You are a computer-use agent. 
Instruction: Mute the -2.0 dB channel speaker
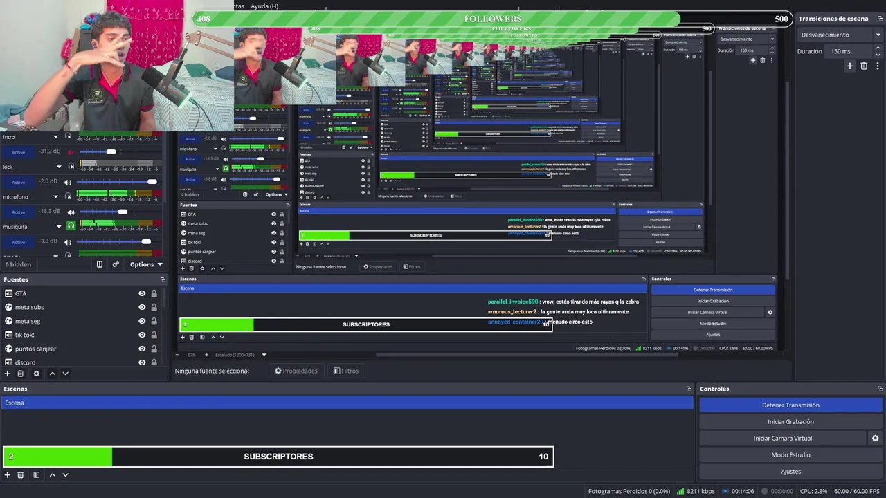coord(68,182)
